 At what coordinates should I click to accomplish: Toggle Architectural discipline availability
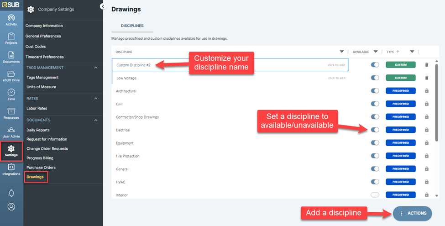(375, 91)
